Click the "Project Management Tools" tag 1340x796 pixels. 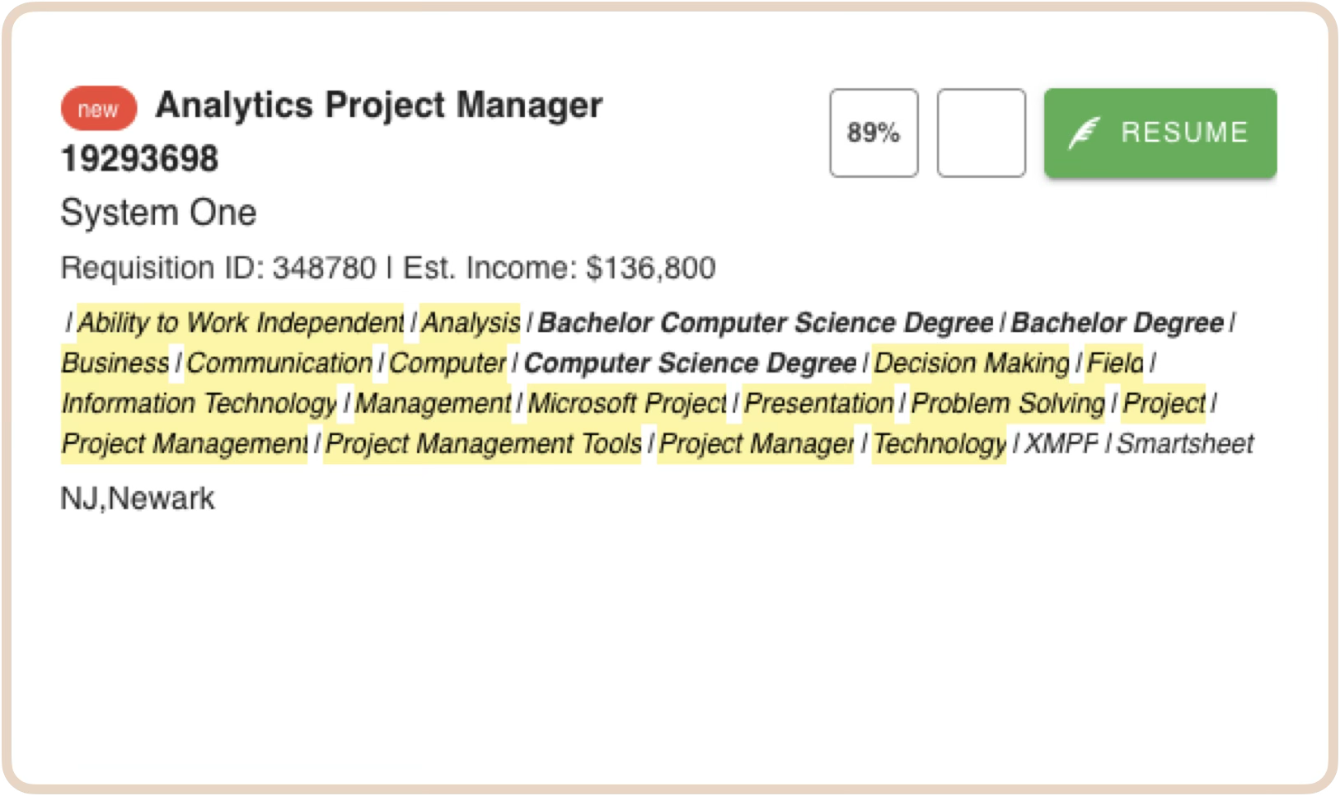[x=483, y=443]
